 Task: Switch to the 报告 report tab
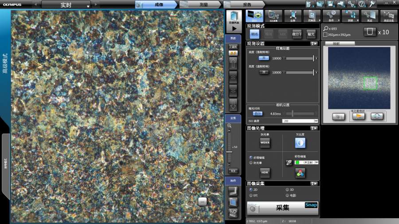click(x=244, y=4)
